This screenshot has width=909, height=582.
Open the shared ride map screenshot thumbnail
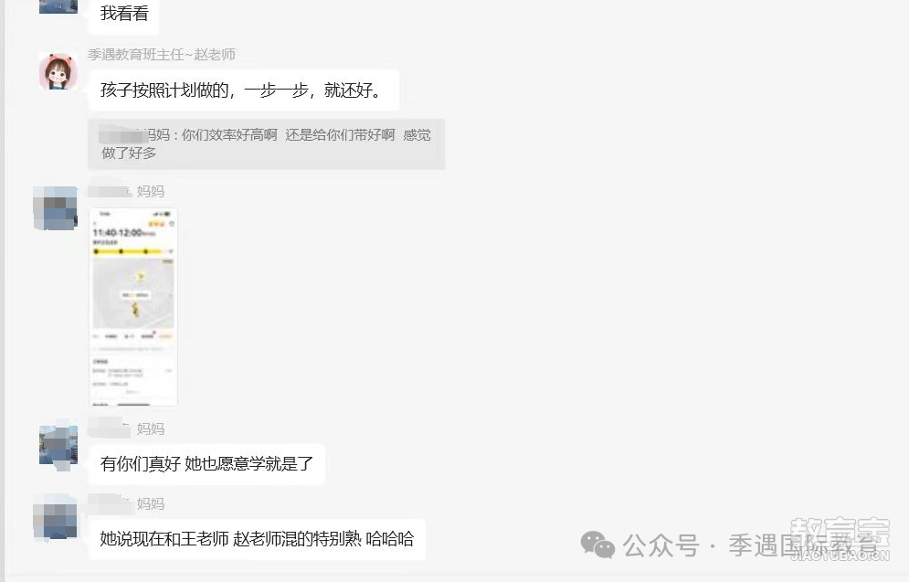point(133,307)
